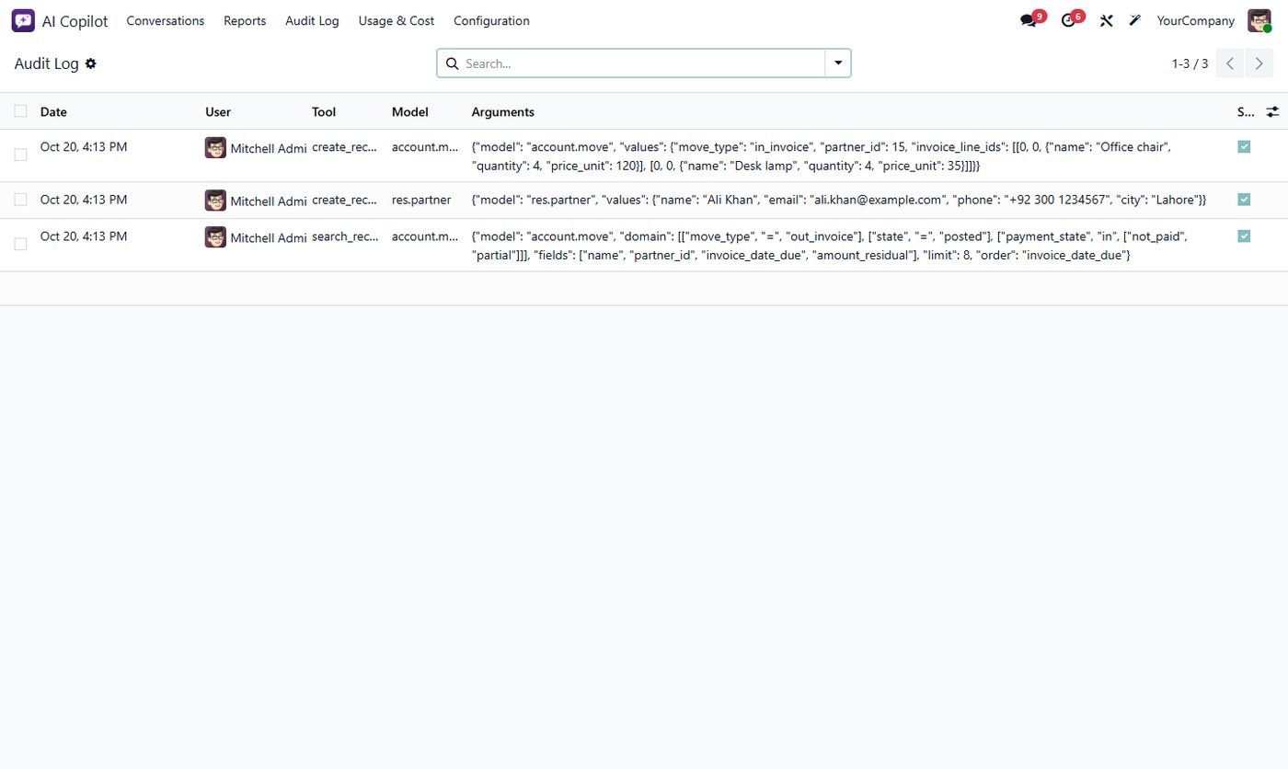The width and height of the screenshot is (1288, 769).
Task: Click the 1-3 / 3 pager counter
Action: pyautogui.click(x=1190, y=63)
